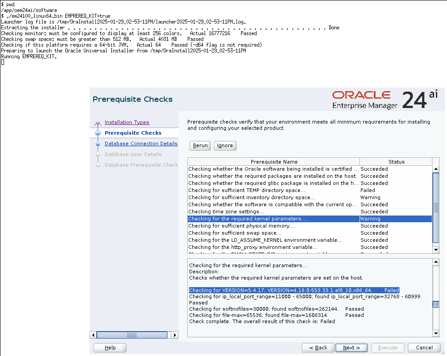Cancel the installer wizard

pos(424,348)
